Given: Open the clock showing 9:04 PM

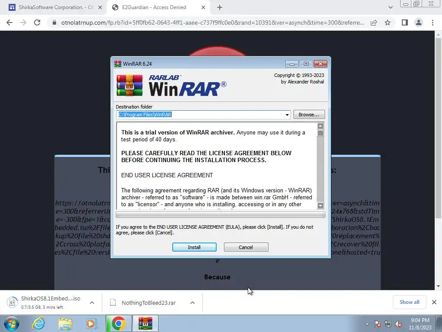Looking at the screenshot, I should tap(420, 324).
